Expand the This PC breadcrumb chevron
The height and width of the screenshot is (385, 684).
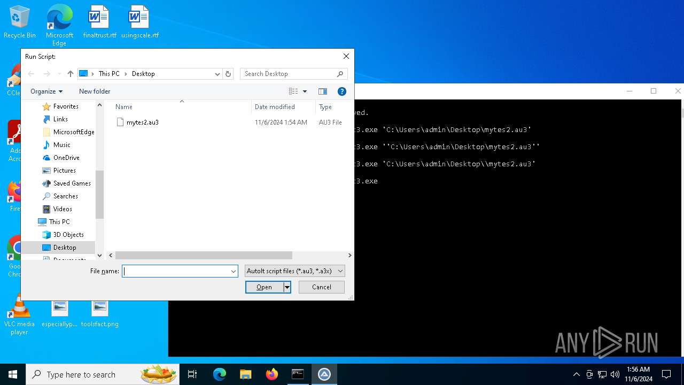pyautogui.click(x=126, y=74)
